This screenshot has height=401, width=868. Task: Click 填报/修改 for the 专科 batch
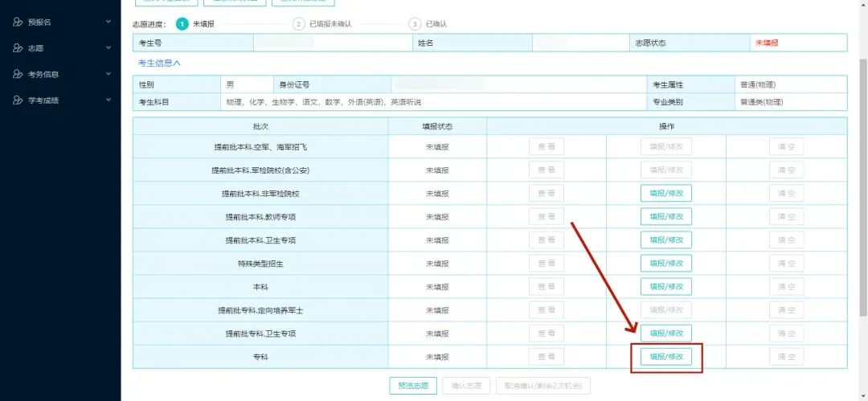click(665, 357)
